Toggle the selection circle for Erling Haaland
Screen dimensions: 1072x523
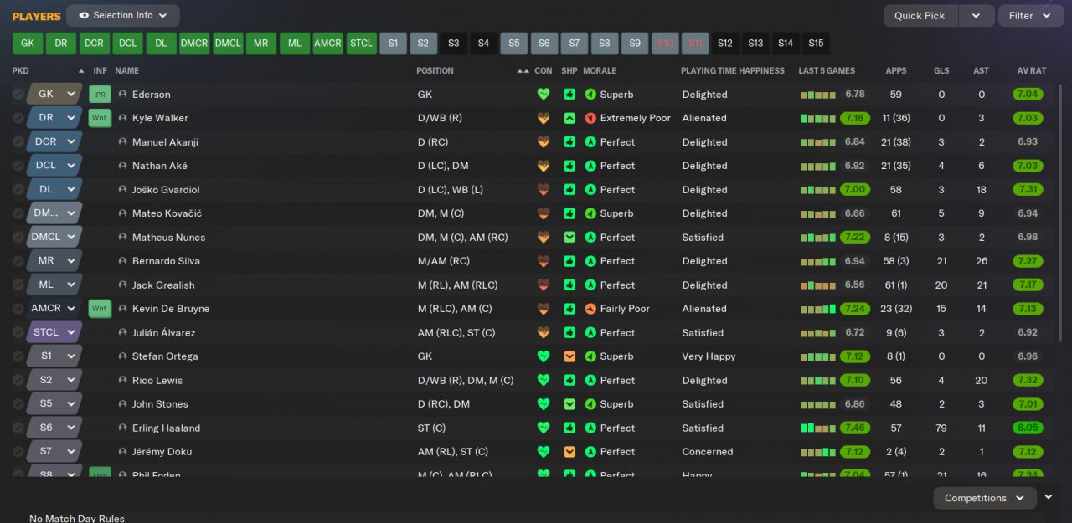click(x=18, y=428)
